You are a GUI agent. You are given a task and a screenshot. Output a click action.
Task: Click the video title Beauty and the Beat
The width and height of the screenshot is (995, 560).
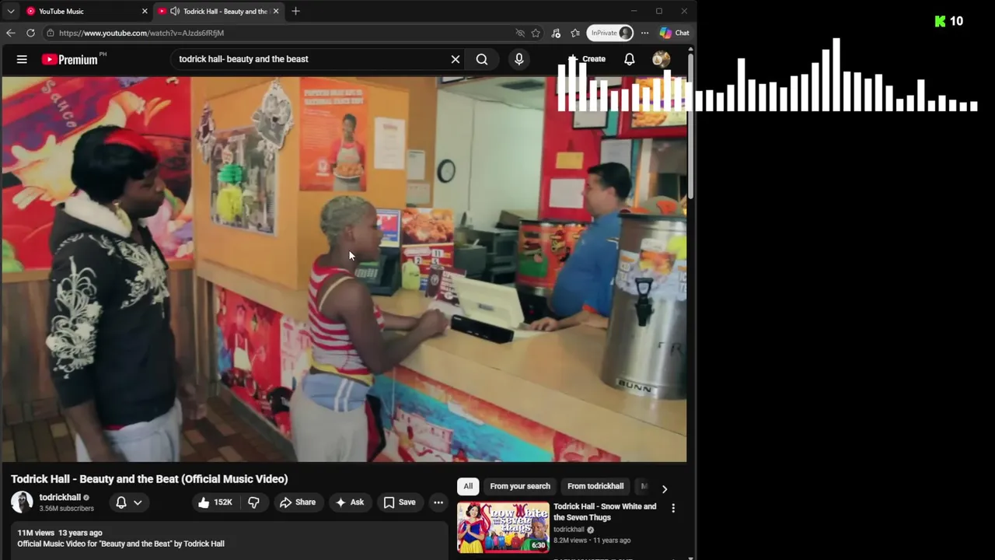click(149, 479)
